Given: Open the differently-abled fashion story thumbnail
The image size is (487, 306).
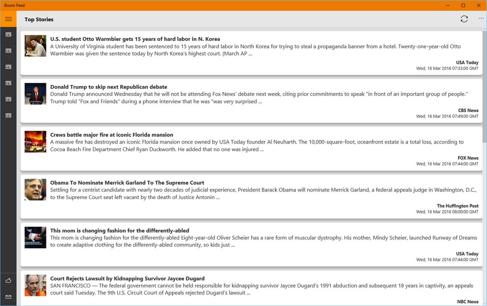Looking at the screenshot, I should tap(35, 238).
